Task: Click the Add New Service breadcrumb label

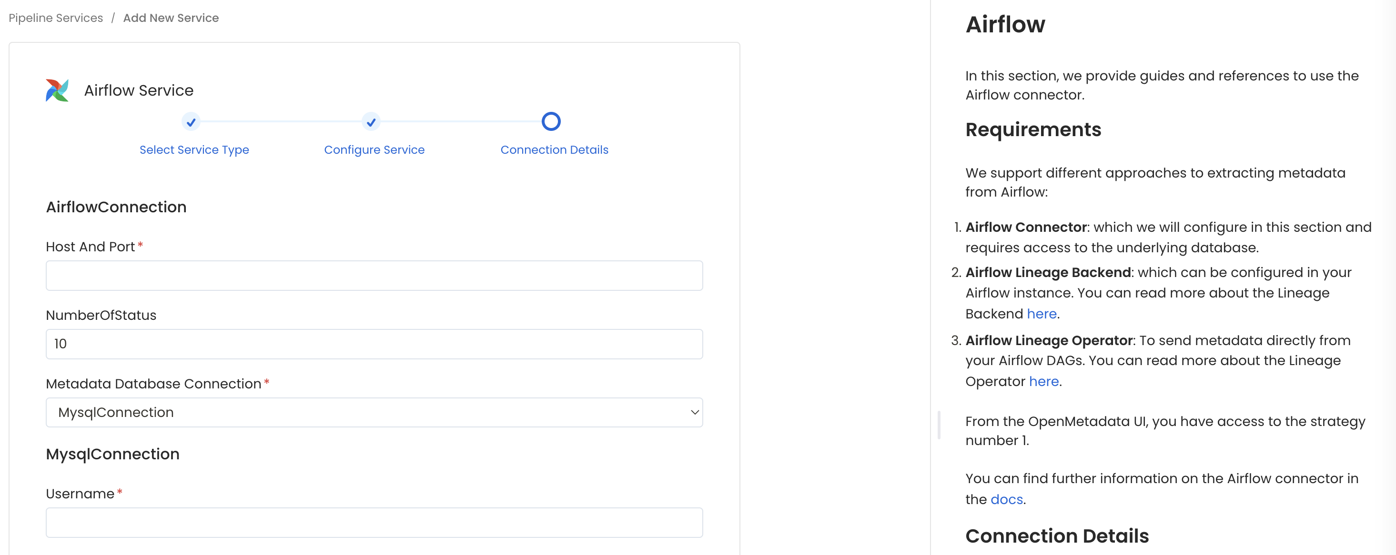Action: [171, 18]
